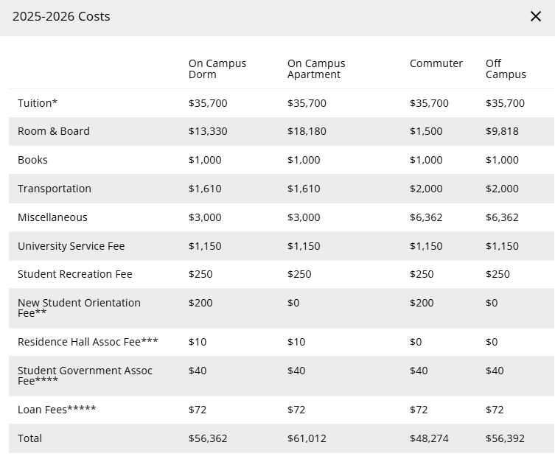Click the Off Campus column header
Viewport: 555px width, 459px height.
pos(506,69)
